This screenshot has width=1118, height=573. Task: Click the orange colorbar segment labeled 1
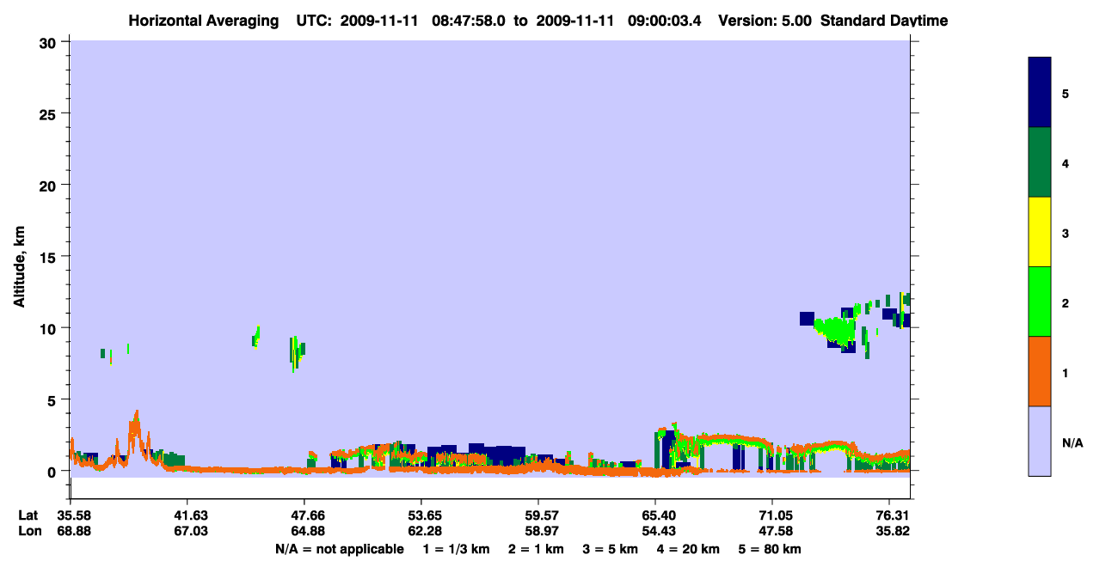coord(1040,371)
